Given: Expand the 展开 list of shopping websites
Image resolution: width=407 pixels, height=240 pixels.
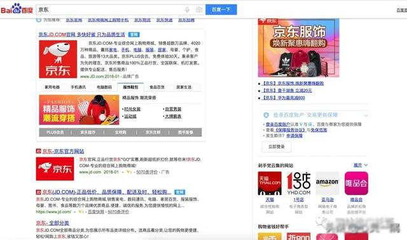Looking at the screenshot, I should tap(361, 165).
